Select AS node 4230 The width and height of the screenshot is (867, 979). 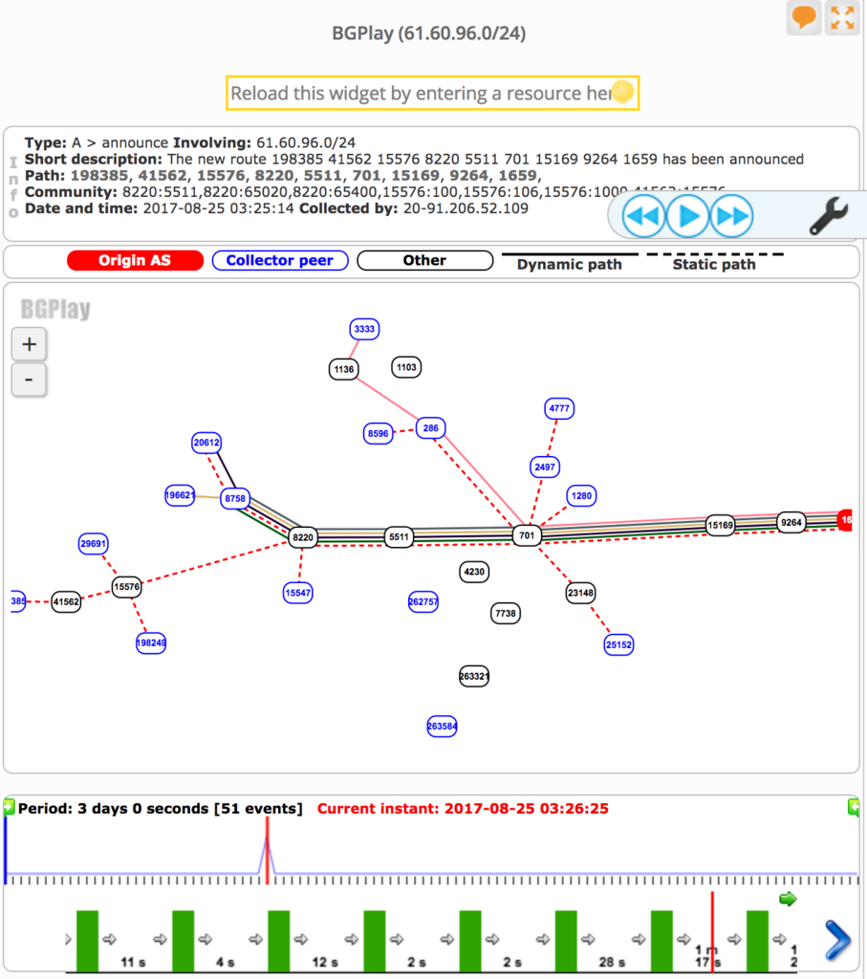(474, 572)
